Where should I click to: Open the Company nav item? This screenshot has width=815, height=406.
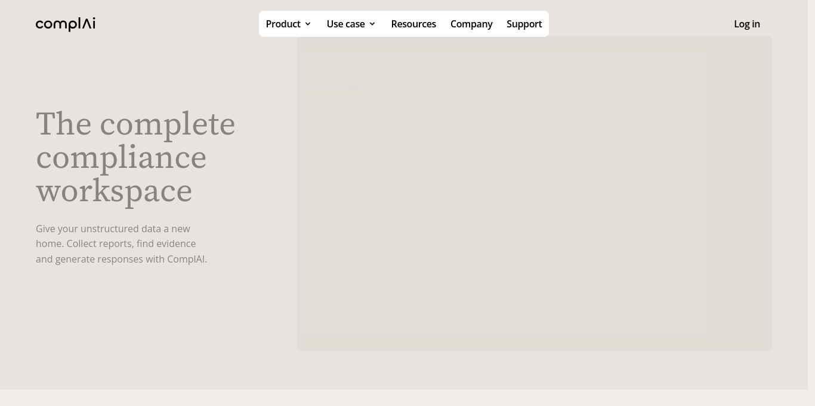pos(471,24)
